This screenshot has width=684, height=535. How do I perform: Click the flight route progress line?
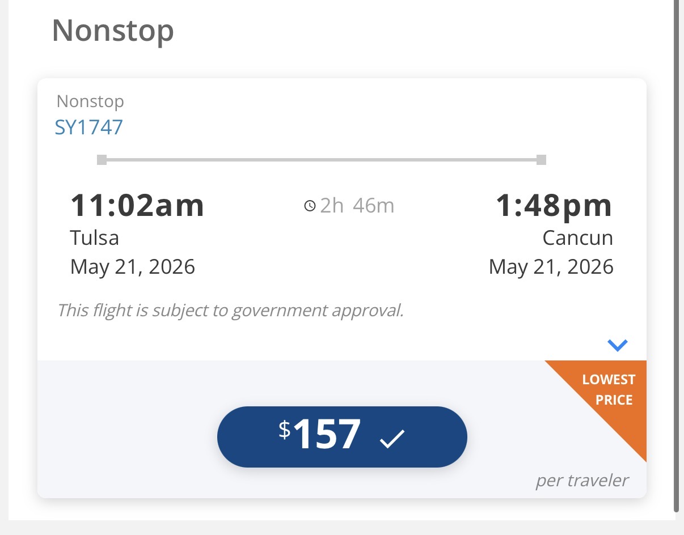coord(321,160)
